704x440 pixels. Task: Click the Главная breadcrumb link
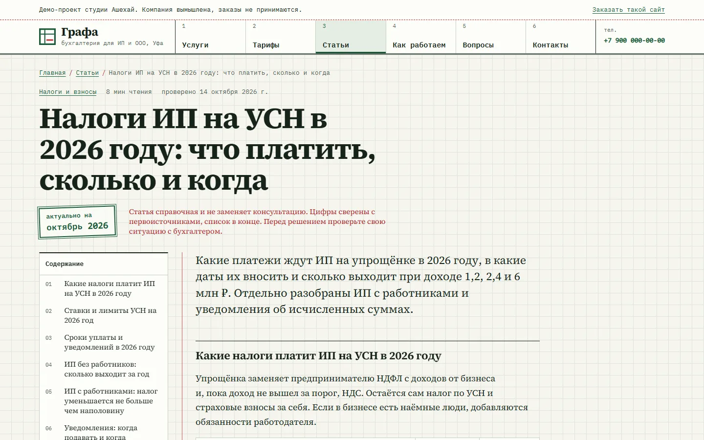point(52,73)
